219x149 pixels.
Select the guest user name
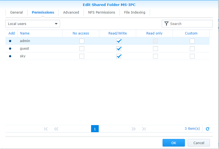coord(25,49)
